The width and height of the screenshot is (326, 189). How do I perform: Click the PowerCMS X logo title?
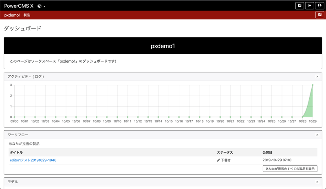point(19,6)
